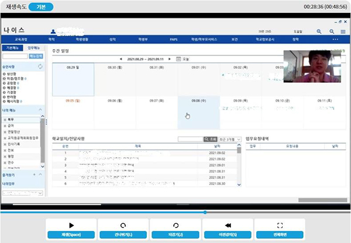This screenshot has width=351, height=243.
Task: Open the calendar picker icon beside 오늘
Action: pyautogui.click(x=178, y=59)
